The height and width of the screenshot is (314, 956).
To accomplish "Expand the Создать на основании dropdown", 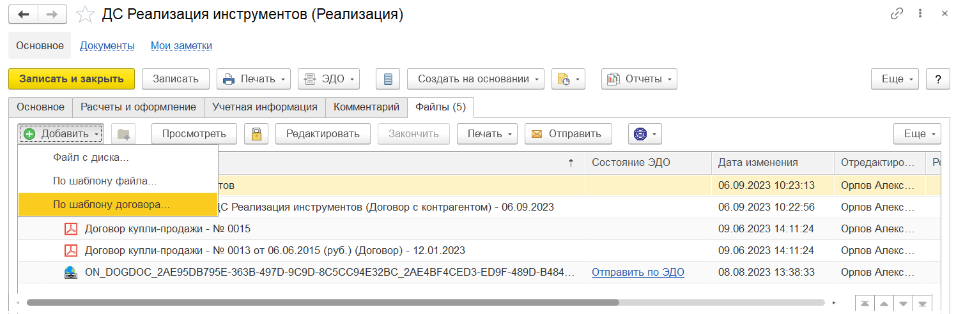I will 475,79.
